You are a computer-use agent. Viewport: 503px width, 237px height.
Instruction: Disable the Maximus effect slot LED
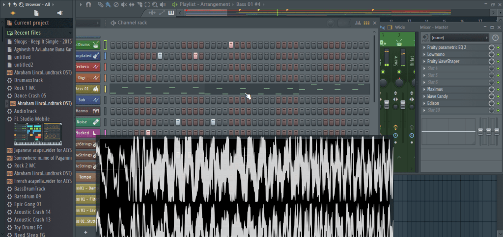tap(498, 90)
